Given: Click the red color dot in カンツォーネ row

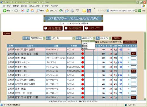Looking at the screenshot, I should click(83, 53).
